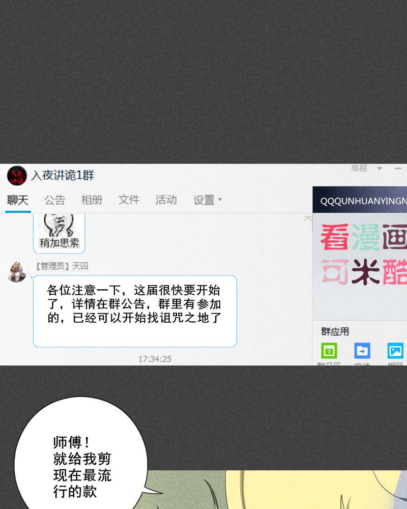The height and width of the screenshot is (509, 407).
Task: Expand the arrow next to 举报
Action: [379, 168]
